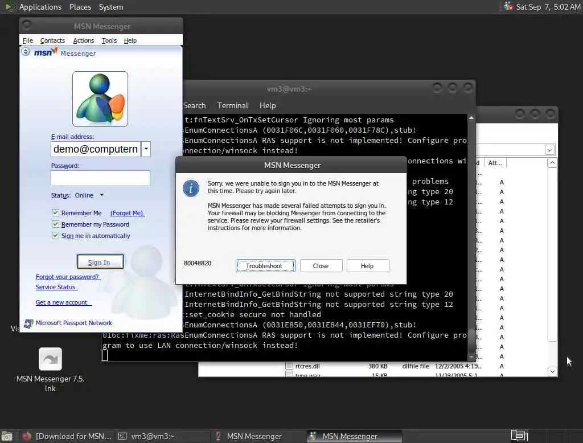Click the show desktop icon in bottom panel

pos(7,436)
